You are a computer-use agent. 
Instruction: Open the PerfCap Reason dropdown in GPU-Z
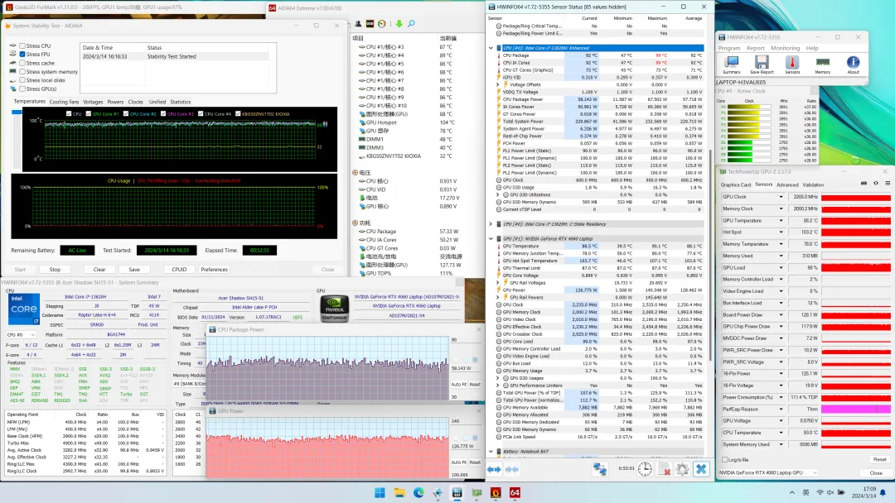pos(781,409)
